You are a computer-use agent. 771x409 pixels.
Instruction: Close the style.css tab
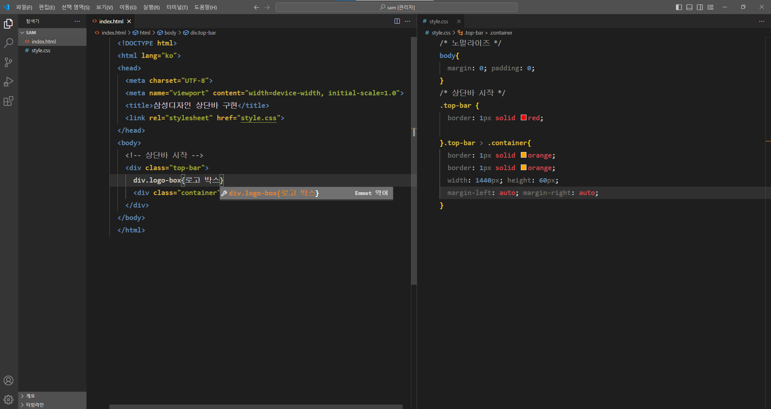click(459, 21)
